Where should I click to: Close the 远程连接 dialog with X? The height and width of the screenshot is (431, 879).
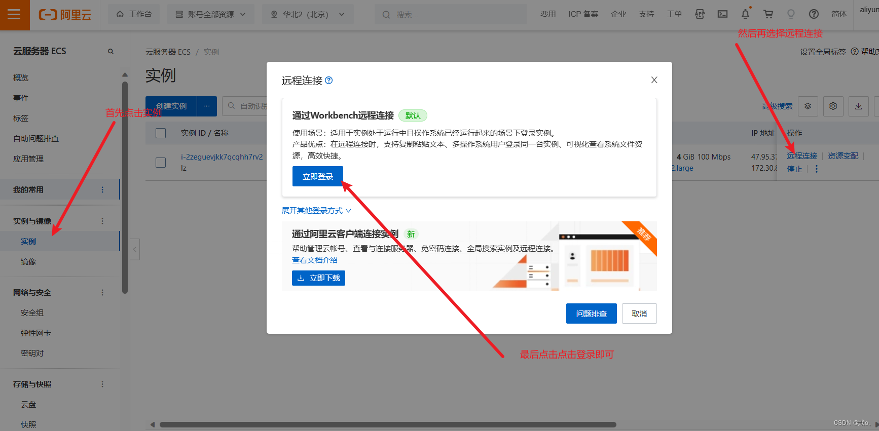654,80
